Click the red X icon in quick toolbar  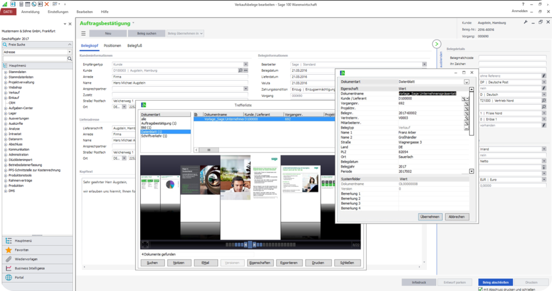47,4
